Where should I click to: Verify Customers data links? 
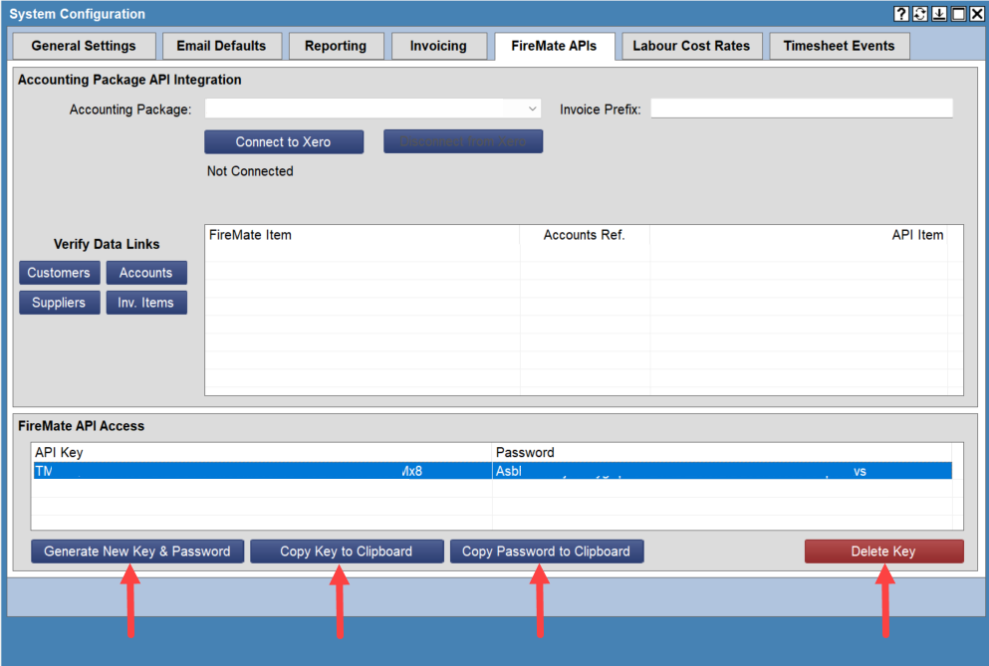(59, 272)
